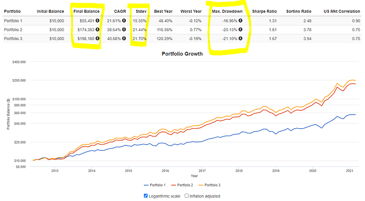The width and height of the screenshot is (365, 201).
Task: Click info icon next to Portfolio 3 final balance $198,180
Action: pyautogui.click(x=97, y=39)
